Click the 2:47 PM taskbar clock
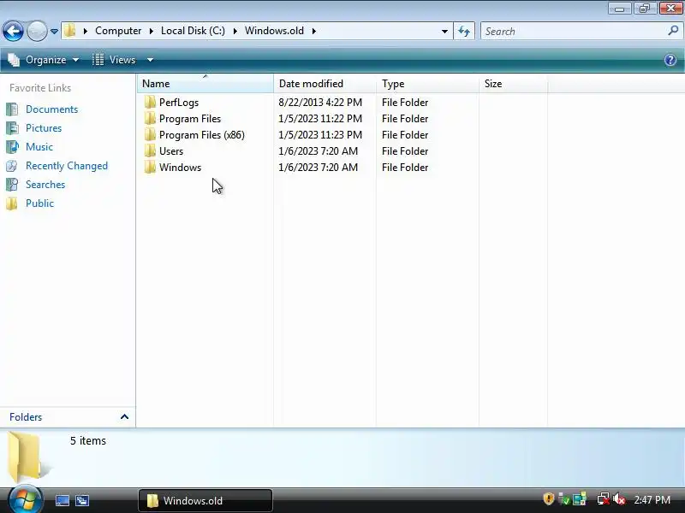 [x=652, y=499]
